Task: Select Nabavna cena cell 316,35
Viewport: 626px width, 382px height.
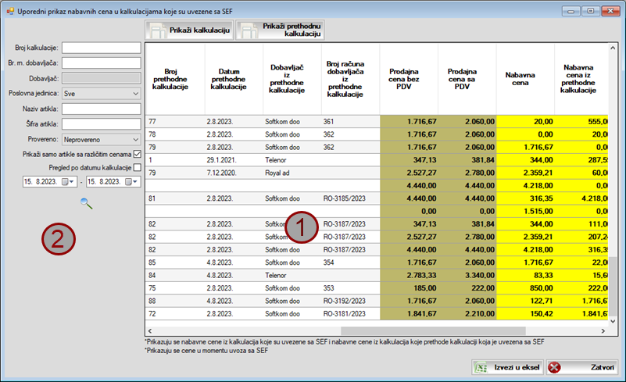Action: tap(525, 198)
